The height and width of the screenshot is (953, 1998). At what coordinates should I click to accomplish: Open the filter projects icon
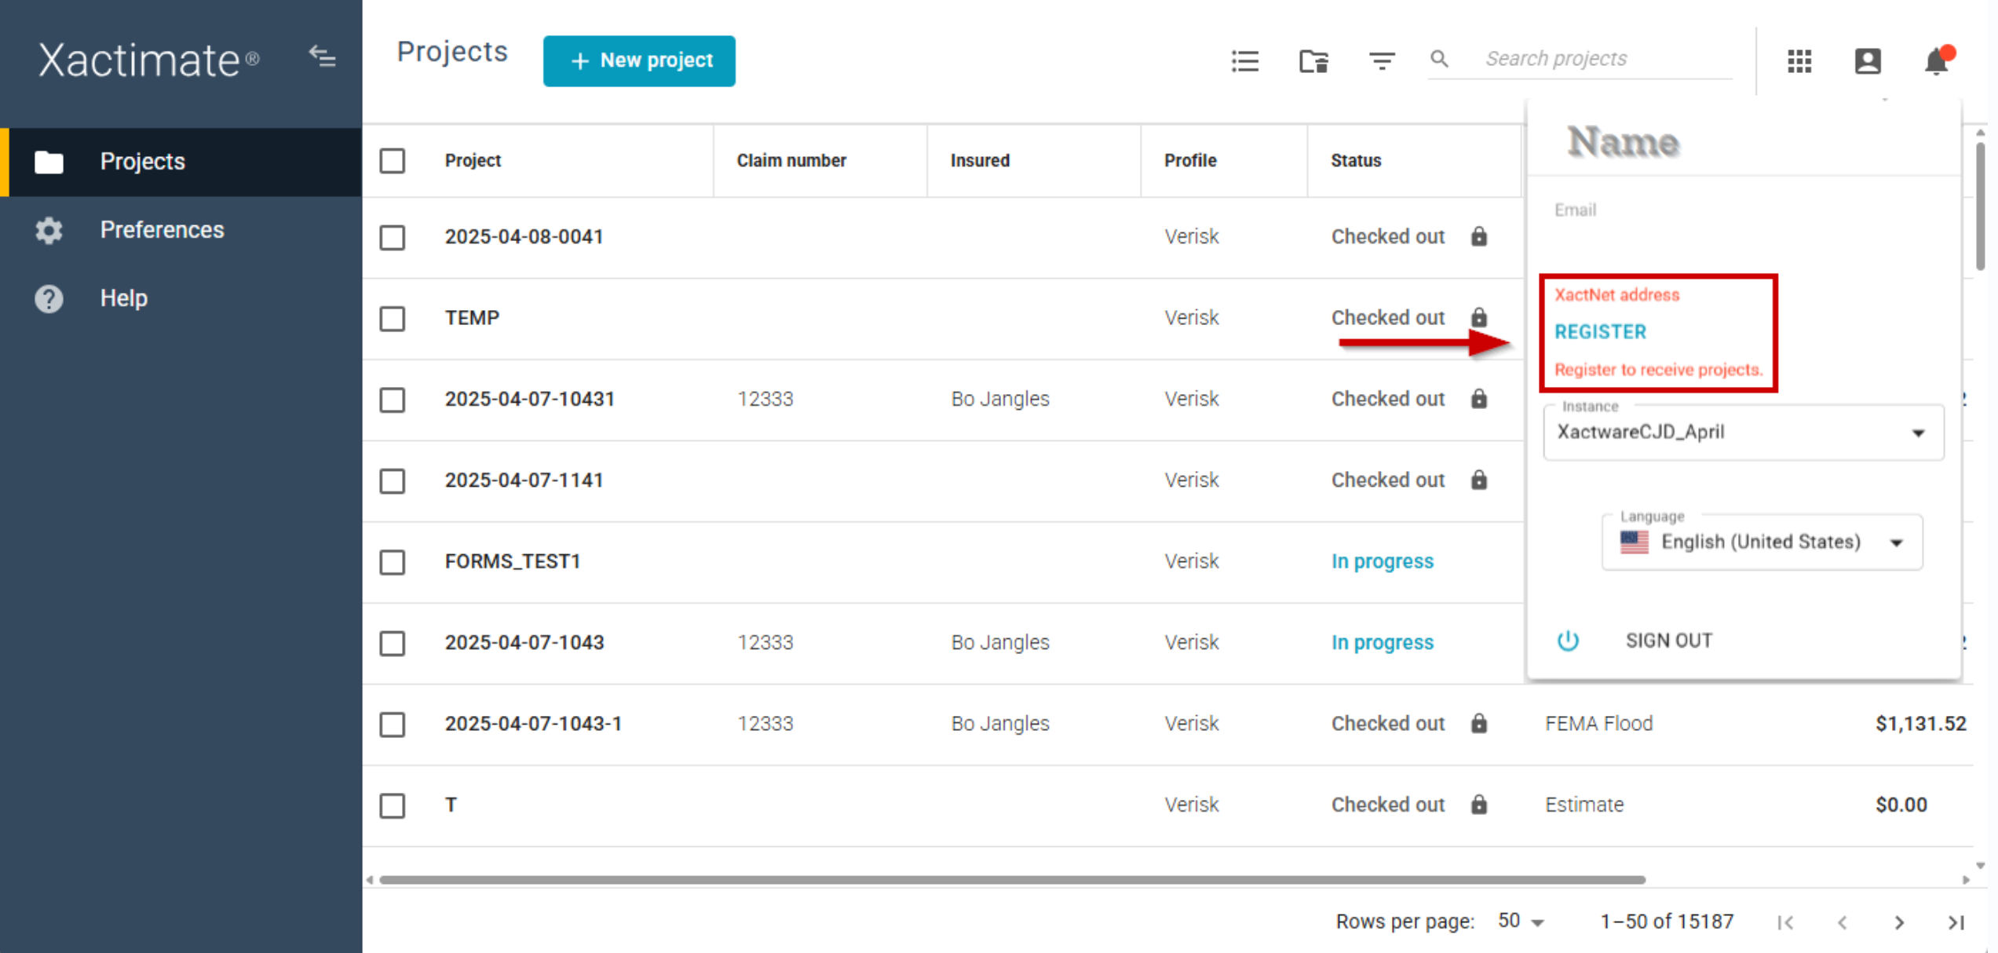click(x=1382, y=60)
